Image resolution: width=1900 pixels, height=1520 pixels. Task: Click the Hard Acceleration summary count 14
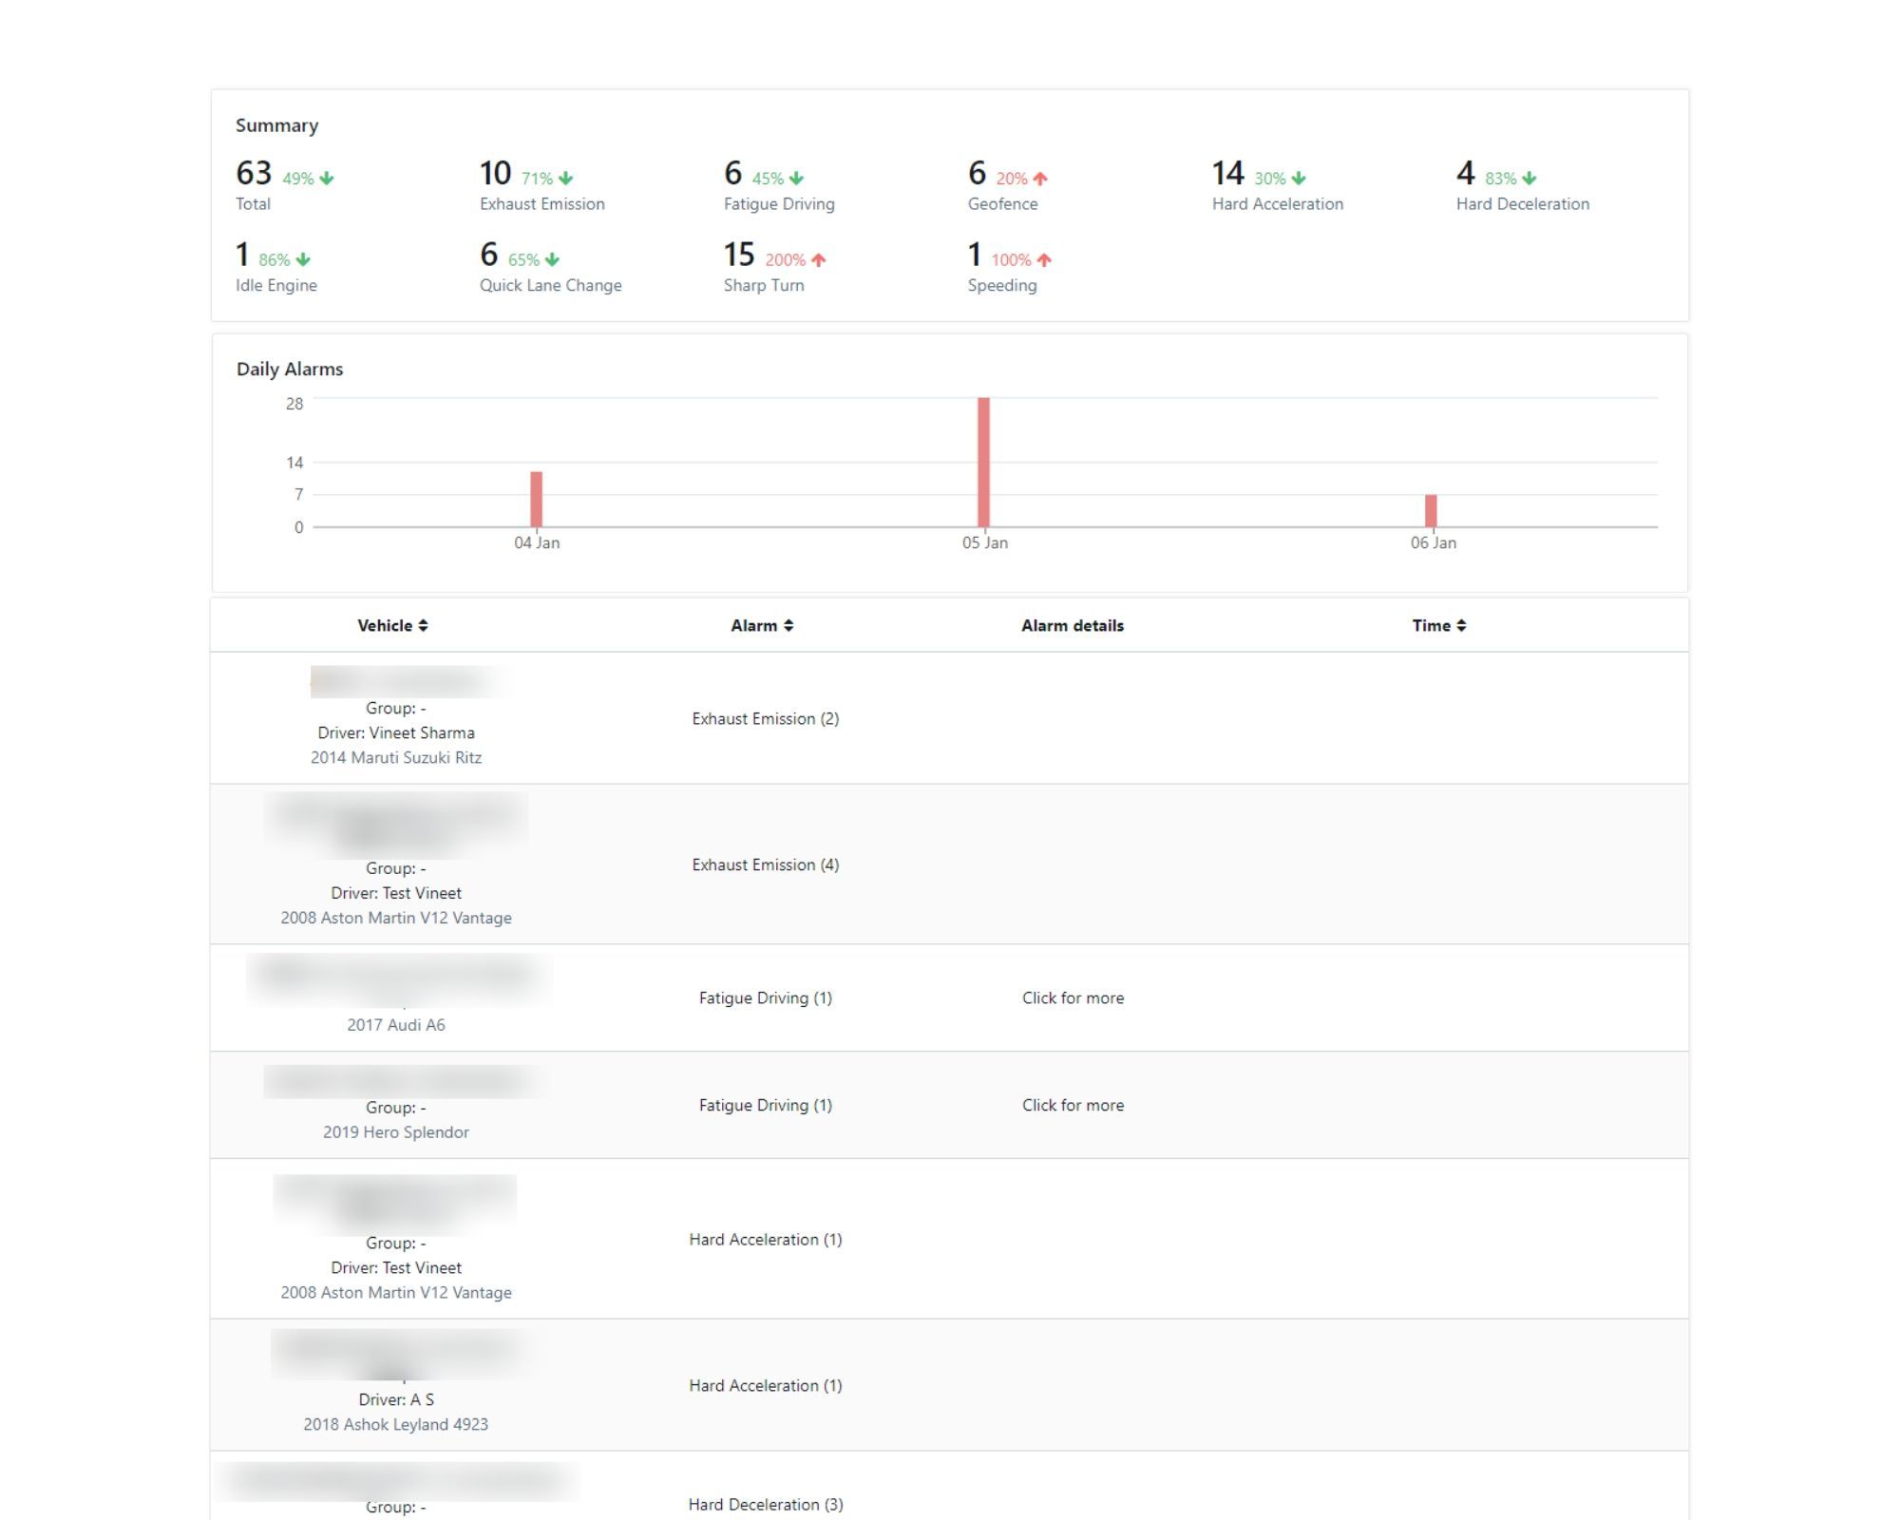click(x=1227, y=173)
